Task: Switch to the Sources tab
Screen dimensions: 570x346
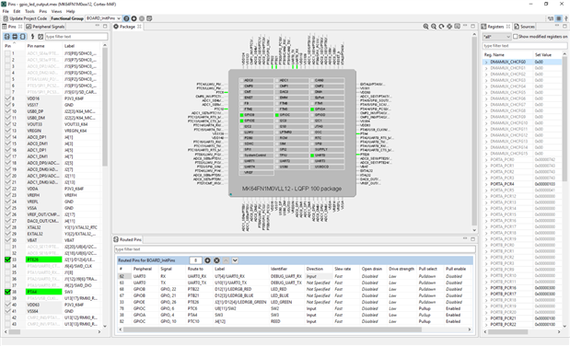Action: pos(524,27)
